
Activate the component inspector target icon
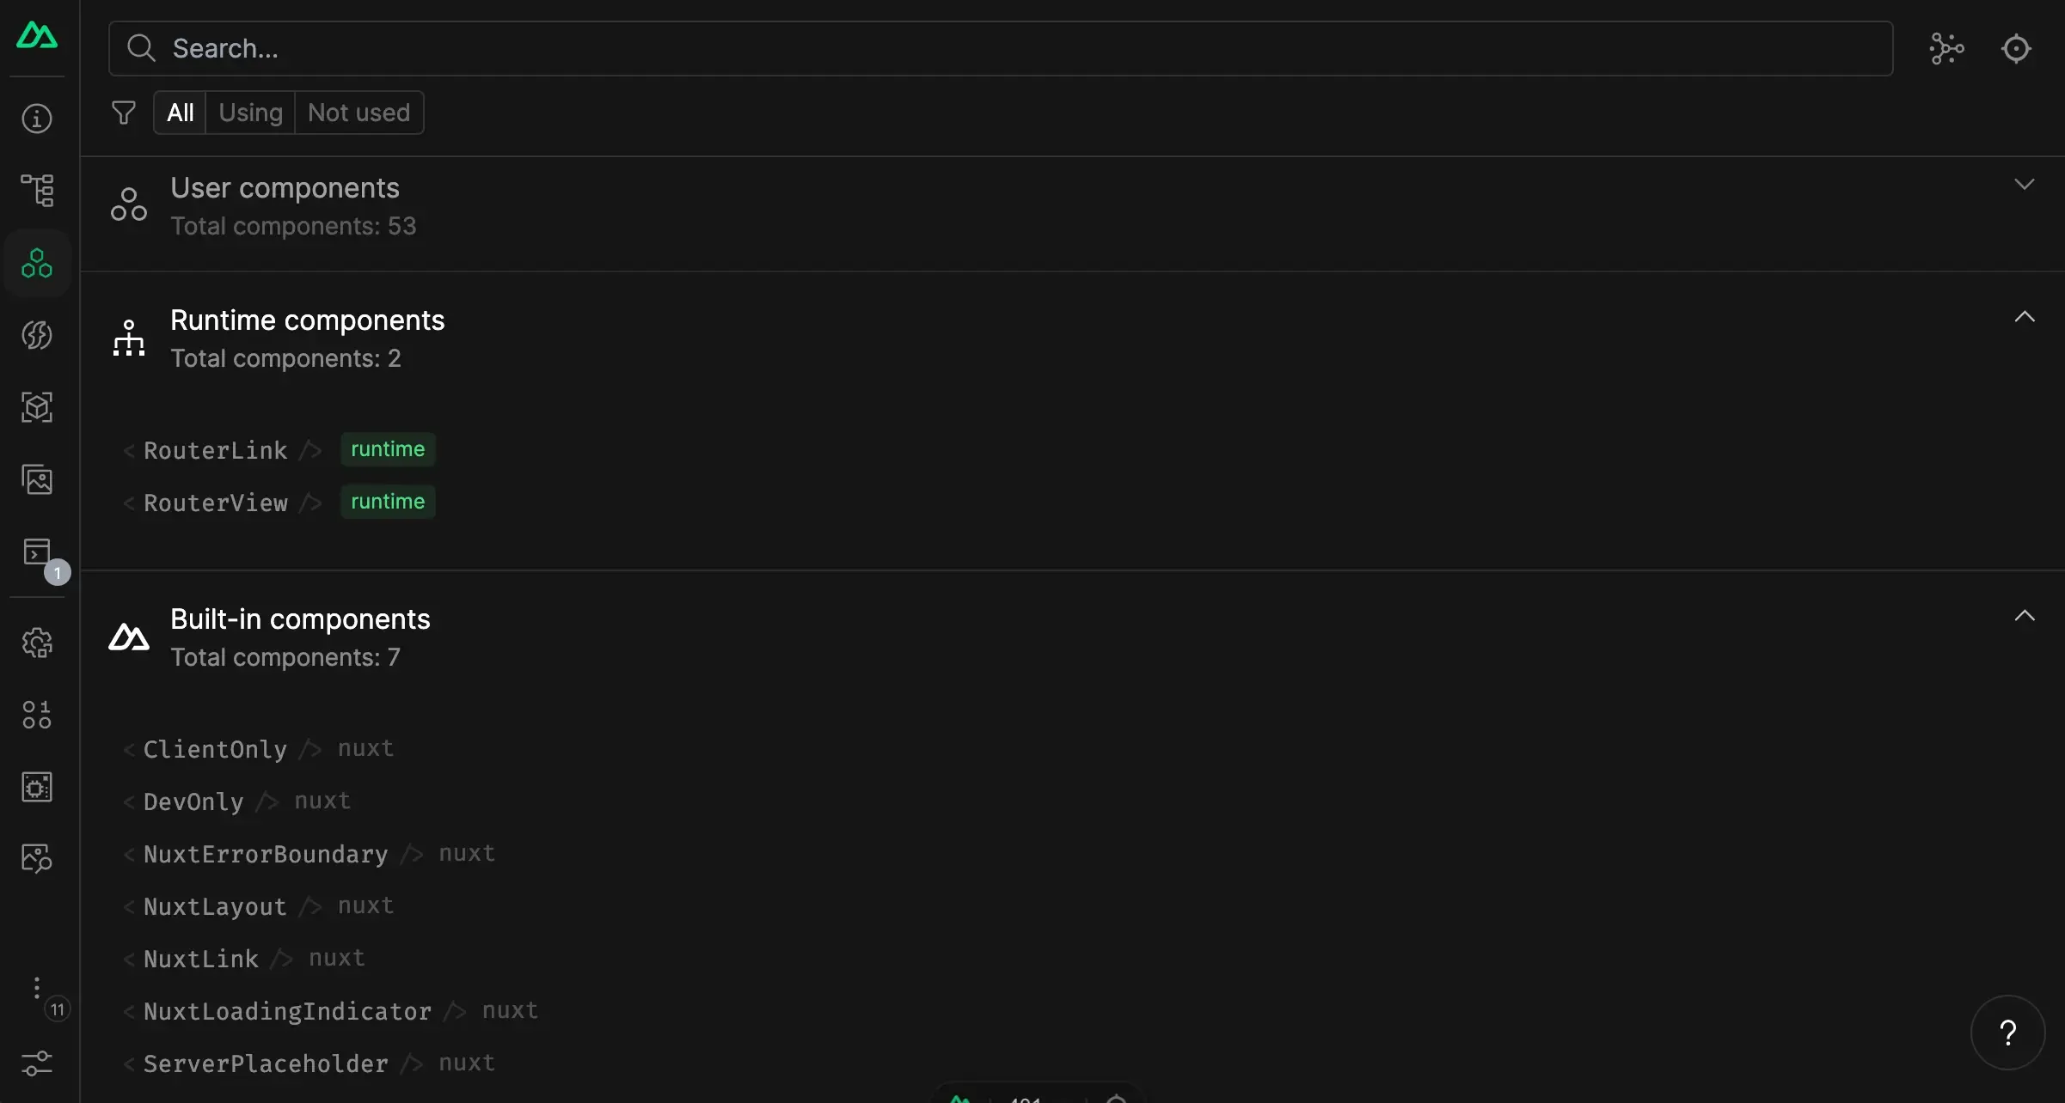2016,49
